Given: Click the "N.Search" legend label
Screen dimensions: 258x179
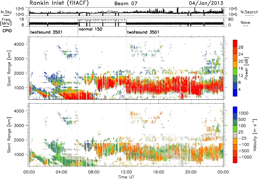Looking at the screenshot, I should click(x=249, y=12).
